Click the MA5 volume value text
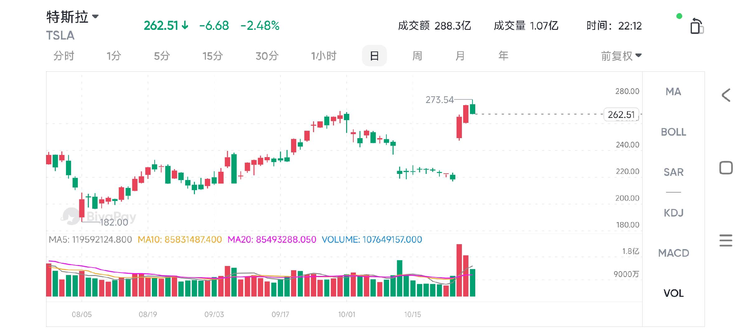The image size is (747, 336). coord(90,240)
